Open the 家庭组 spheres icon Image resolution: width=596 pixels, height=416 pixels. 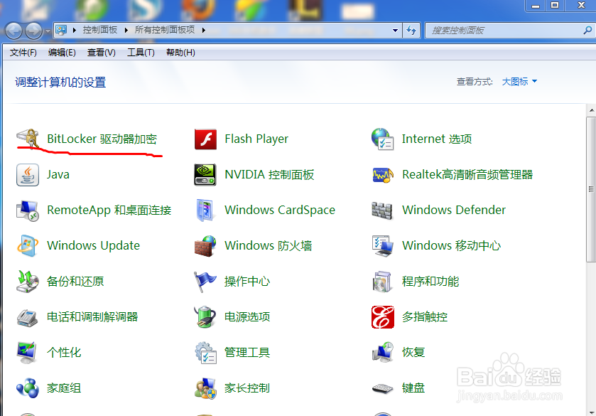[28, 388]
